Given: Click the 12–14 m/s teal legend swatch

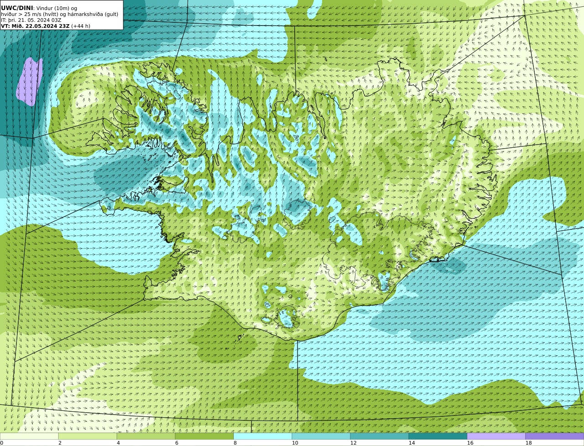Looking at the screenshot, I should (x=380, y=436).
